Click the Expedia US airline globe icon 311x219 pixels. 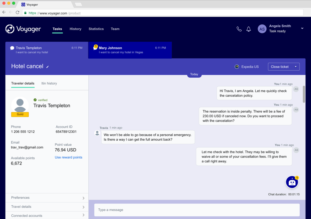tap(237, 67)
